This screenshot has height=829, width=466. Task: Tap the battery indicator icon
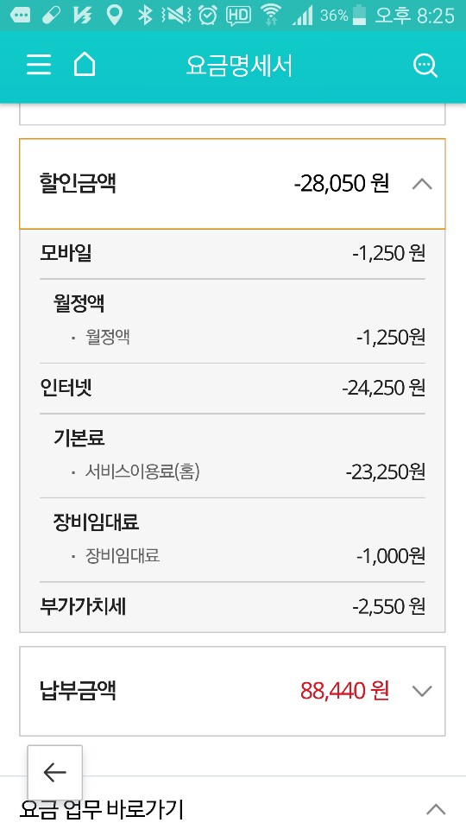click(360, 16)
